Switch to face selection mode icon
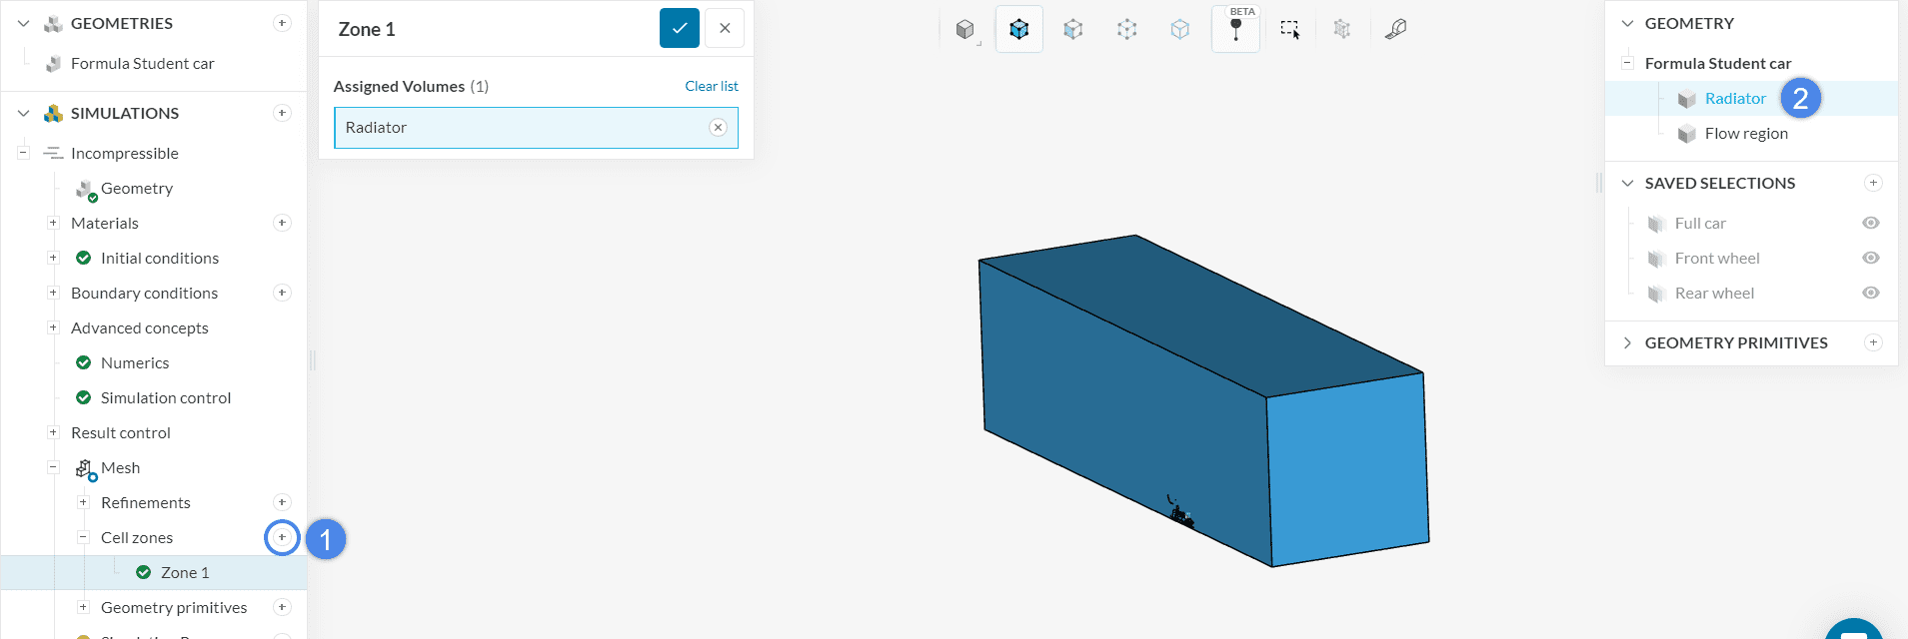The image size is (1908, 639). (x=1072, y=29)
